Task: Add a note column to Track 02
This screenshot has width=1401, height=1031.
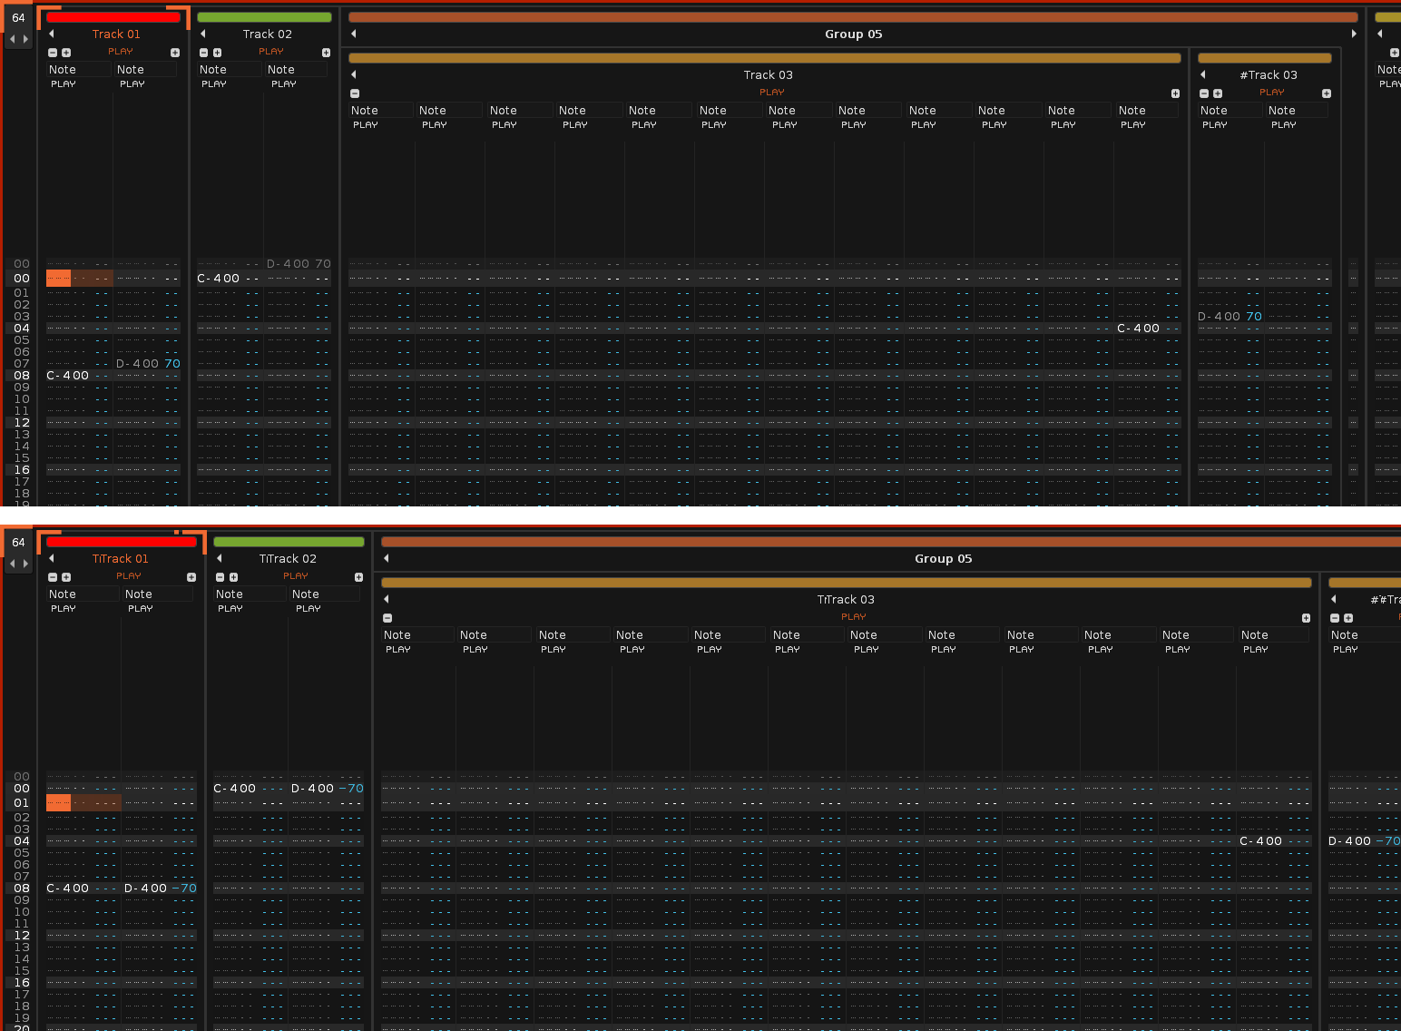Action: (217, 53)
